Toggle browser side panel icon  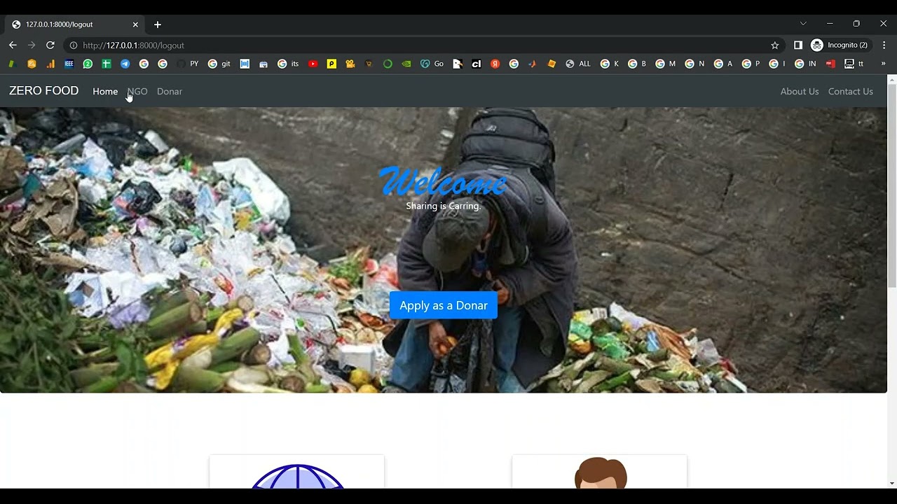pyautogui.click(x=797, y=45)
